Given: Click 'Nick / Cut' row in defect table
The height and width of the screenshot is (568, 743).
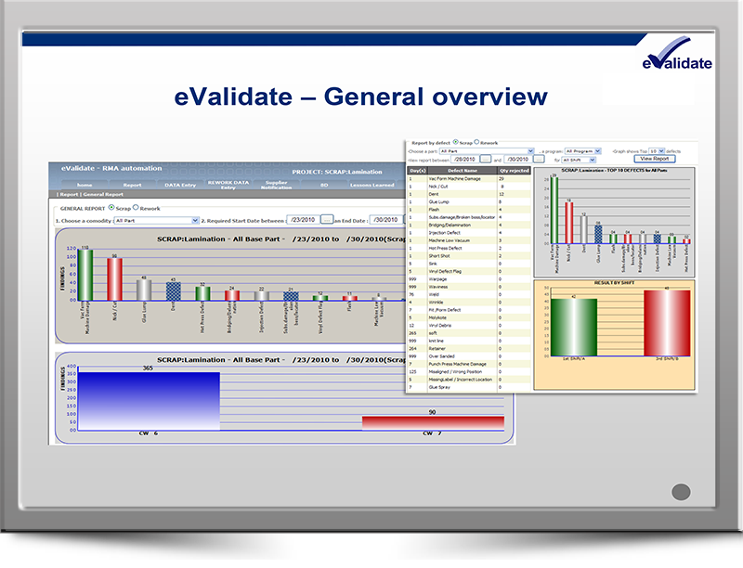Looking at the screenshot, I should coord(469,187).
